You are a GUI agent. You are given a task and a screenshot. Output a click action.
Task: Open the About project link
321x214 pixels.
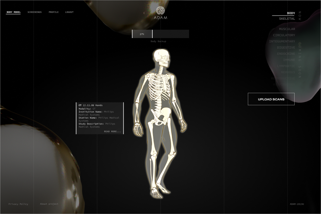49,204
